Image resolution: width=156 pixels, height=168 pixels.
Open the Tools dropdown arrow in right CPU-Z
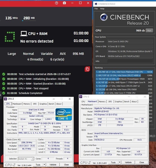click(x=120, y=162)
